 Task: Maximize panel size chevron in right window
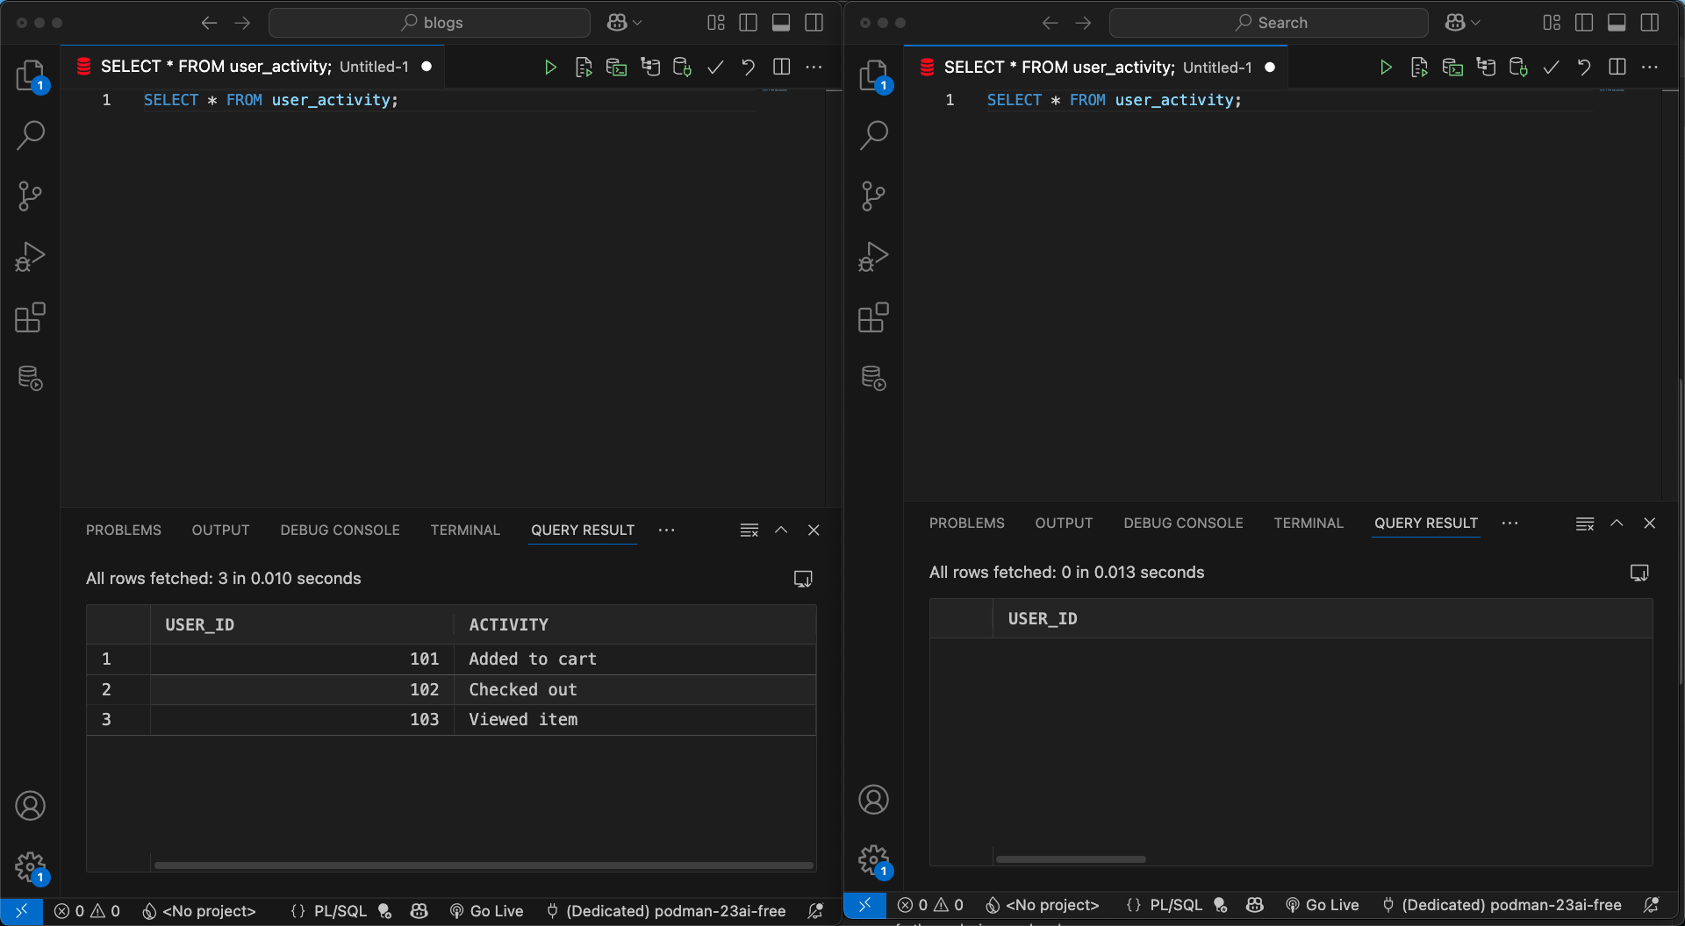tap(1617, 524)
